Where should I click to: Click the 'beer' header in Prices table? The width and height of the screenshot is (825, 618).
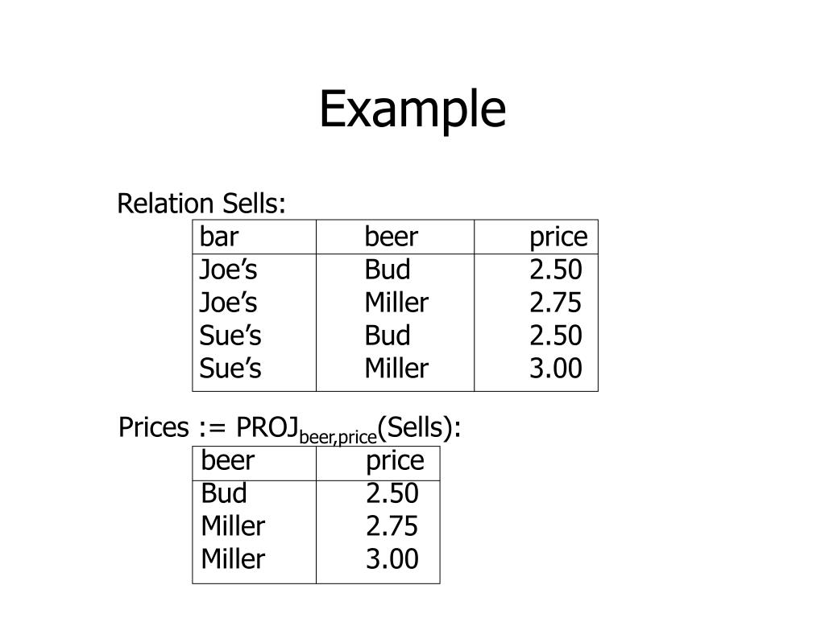(227, 460)
